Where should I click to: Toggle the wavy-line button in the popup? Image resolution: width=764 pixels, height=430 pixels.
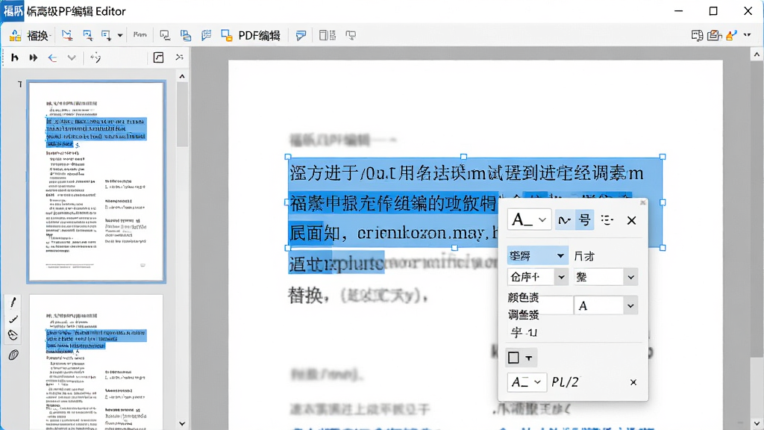coord(564,220)
